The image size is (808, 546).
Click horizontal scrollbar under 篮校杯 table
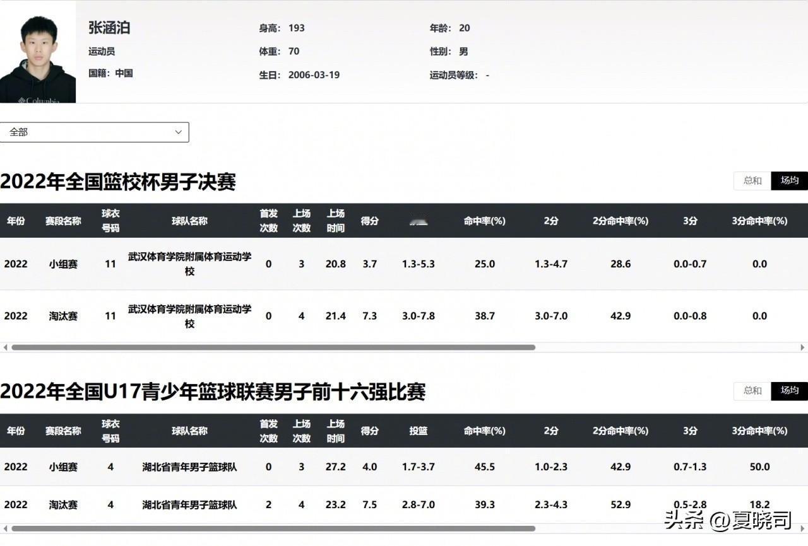273,347
